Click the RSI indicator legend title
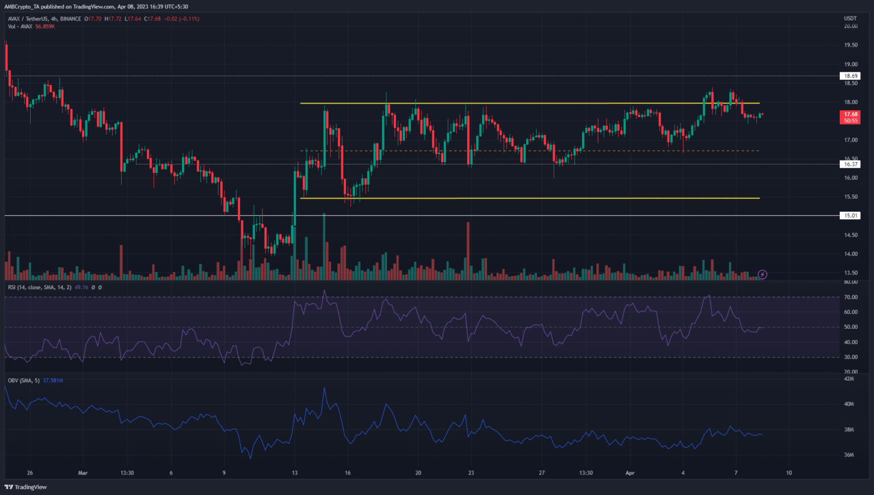Viewport: 874px width, 495px height. (x=39, y=287)
